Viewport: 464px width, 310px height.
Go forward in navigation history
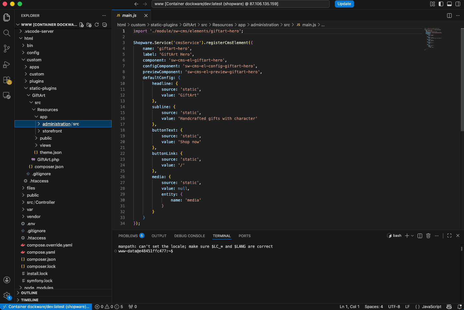145,4
